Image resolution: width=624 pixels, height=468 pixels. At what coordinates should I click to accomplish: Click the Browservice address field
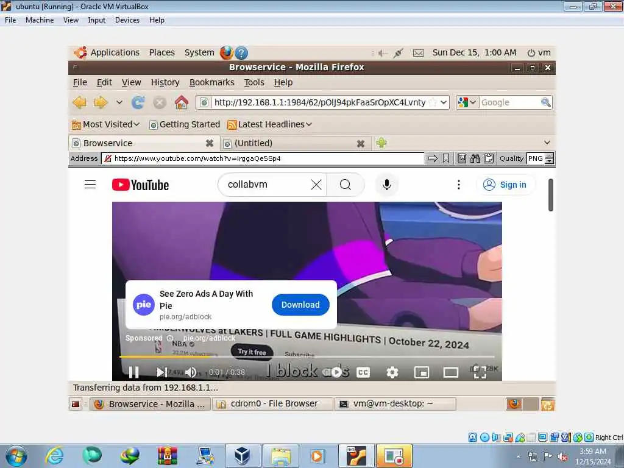[x=263, y=158]
